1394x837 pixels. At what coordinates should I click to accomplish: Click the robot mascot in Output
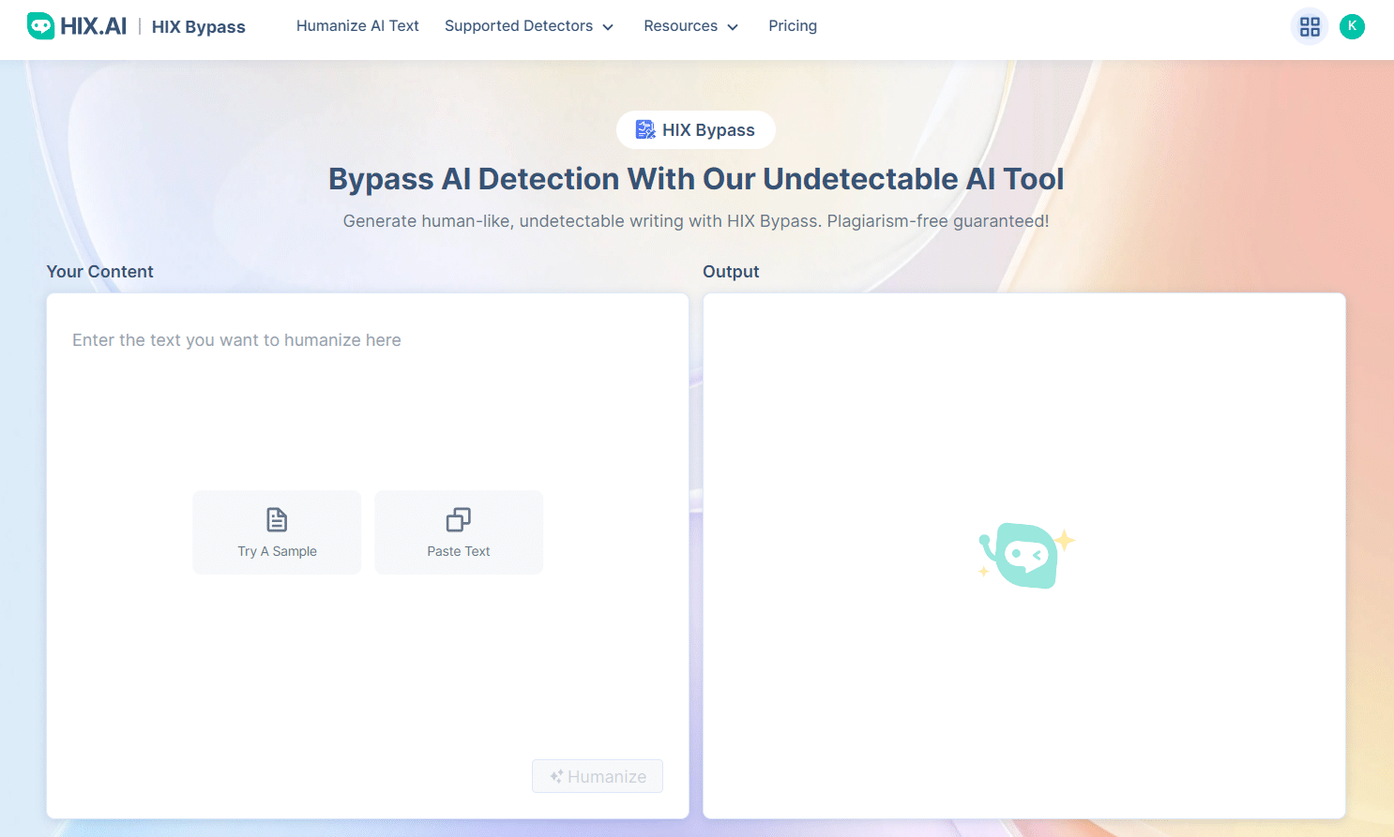click(1026, 556)
